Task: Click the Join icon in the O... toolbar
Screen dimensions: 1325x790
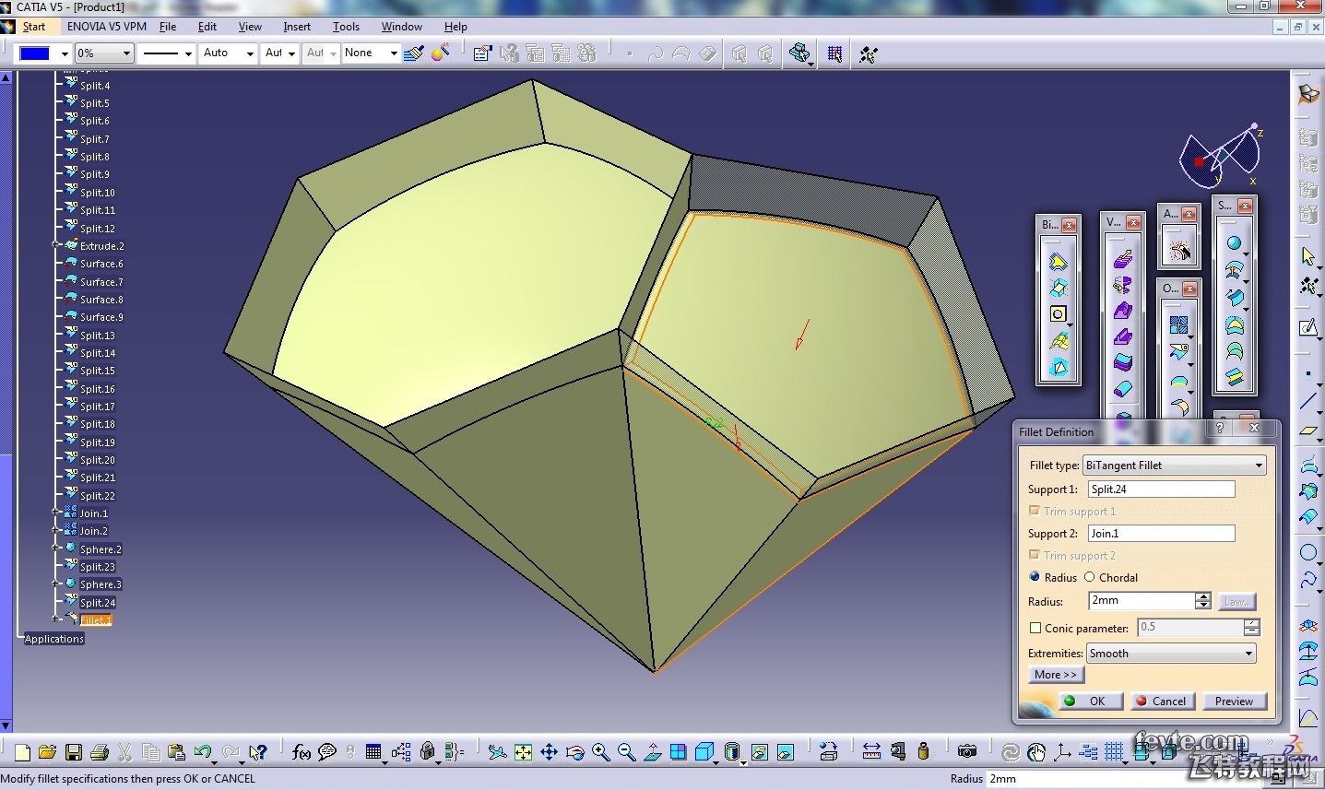Action: tap(1178, 324)
